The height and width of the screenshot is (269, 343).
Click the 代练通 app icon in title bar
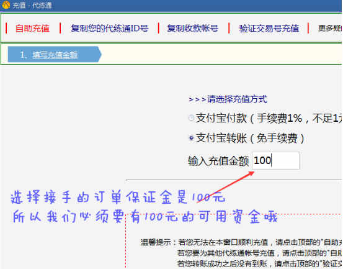point(6,4)
